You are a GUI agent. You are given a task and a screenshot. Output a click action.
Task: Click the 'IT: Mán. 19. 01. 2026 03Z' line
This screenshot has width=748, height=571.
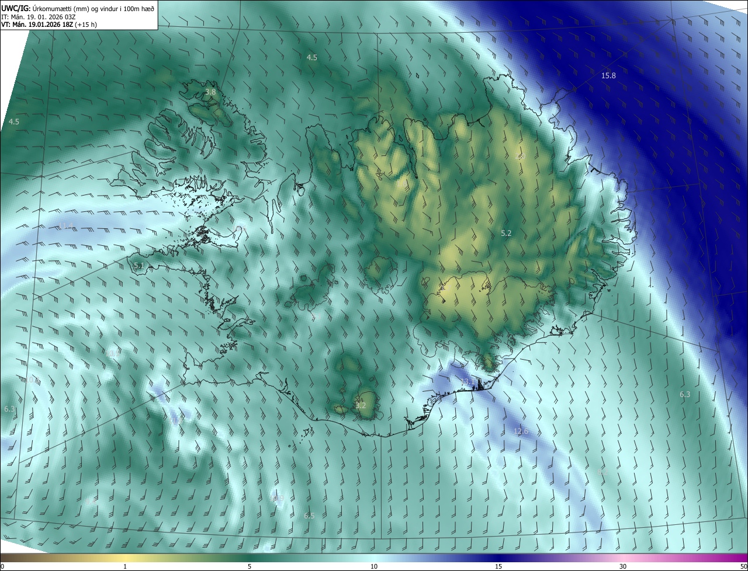pos(40,17)
